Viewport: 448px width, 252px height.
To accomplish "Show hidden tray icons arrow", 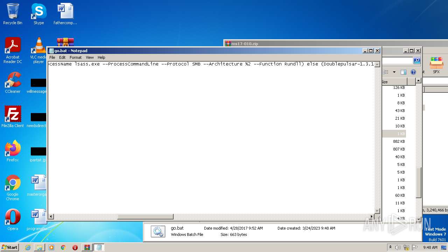I will (x=390, y=247).
